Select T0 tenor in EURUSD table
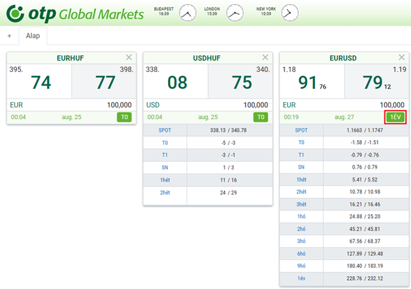The height and width of the screenshot is (289, 411). click(x=301, y=142)
